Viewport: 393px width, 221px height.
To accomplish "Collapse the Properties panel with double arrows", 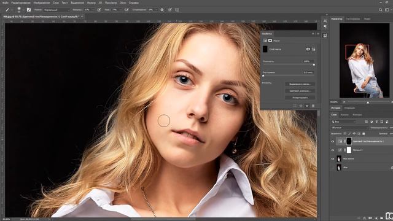I will pos(313,34).
